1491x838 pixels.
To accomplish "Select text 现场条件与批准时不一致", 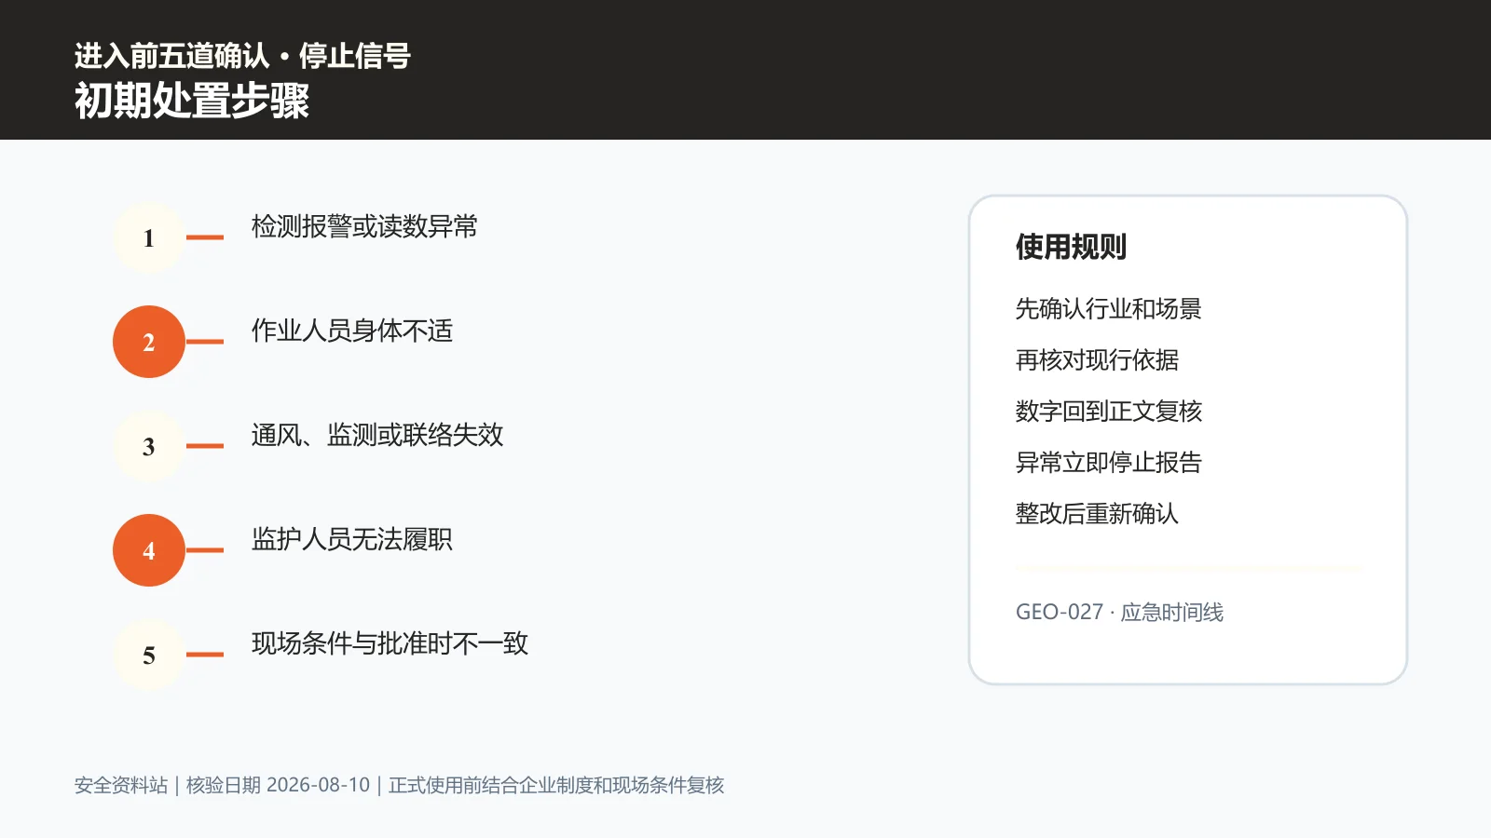I will pos(390,643).
